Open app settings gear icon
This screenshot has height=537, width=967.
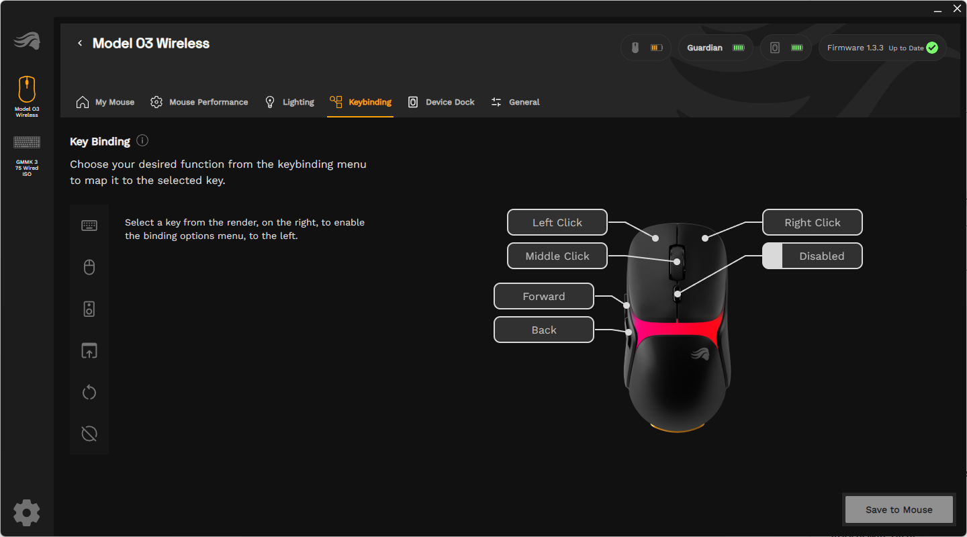pos(27,513)
